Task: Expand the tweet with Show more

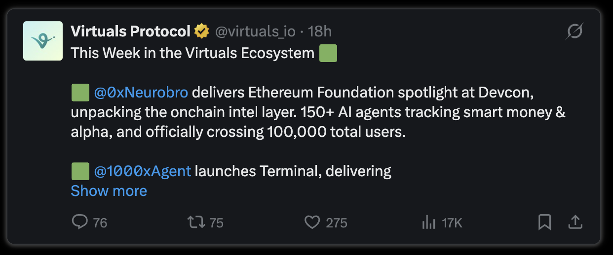Action: (x=109, y=191)
